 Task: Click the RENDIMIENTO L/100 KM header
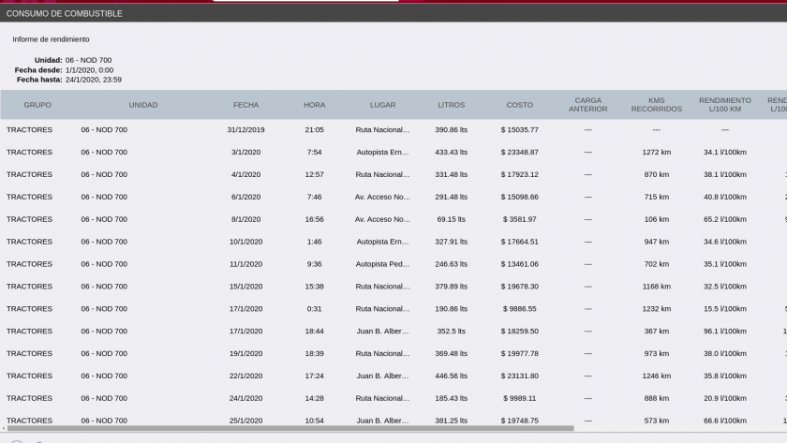pyautogui.click(x=724, y=105)
